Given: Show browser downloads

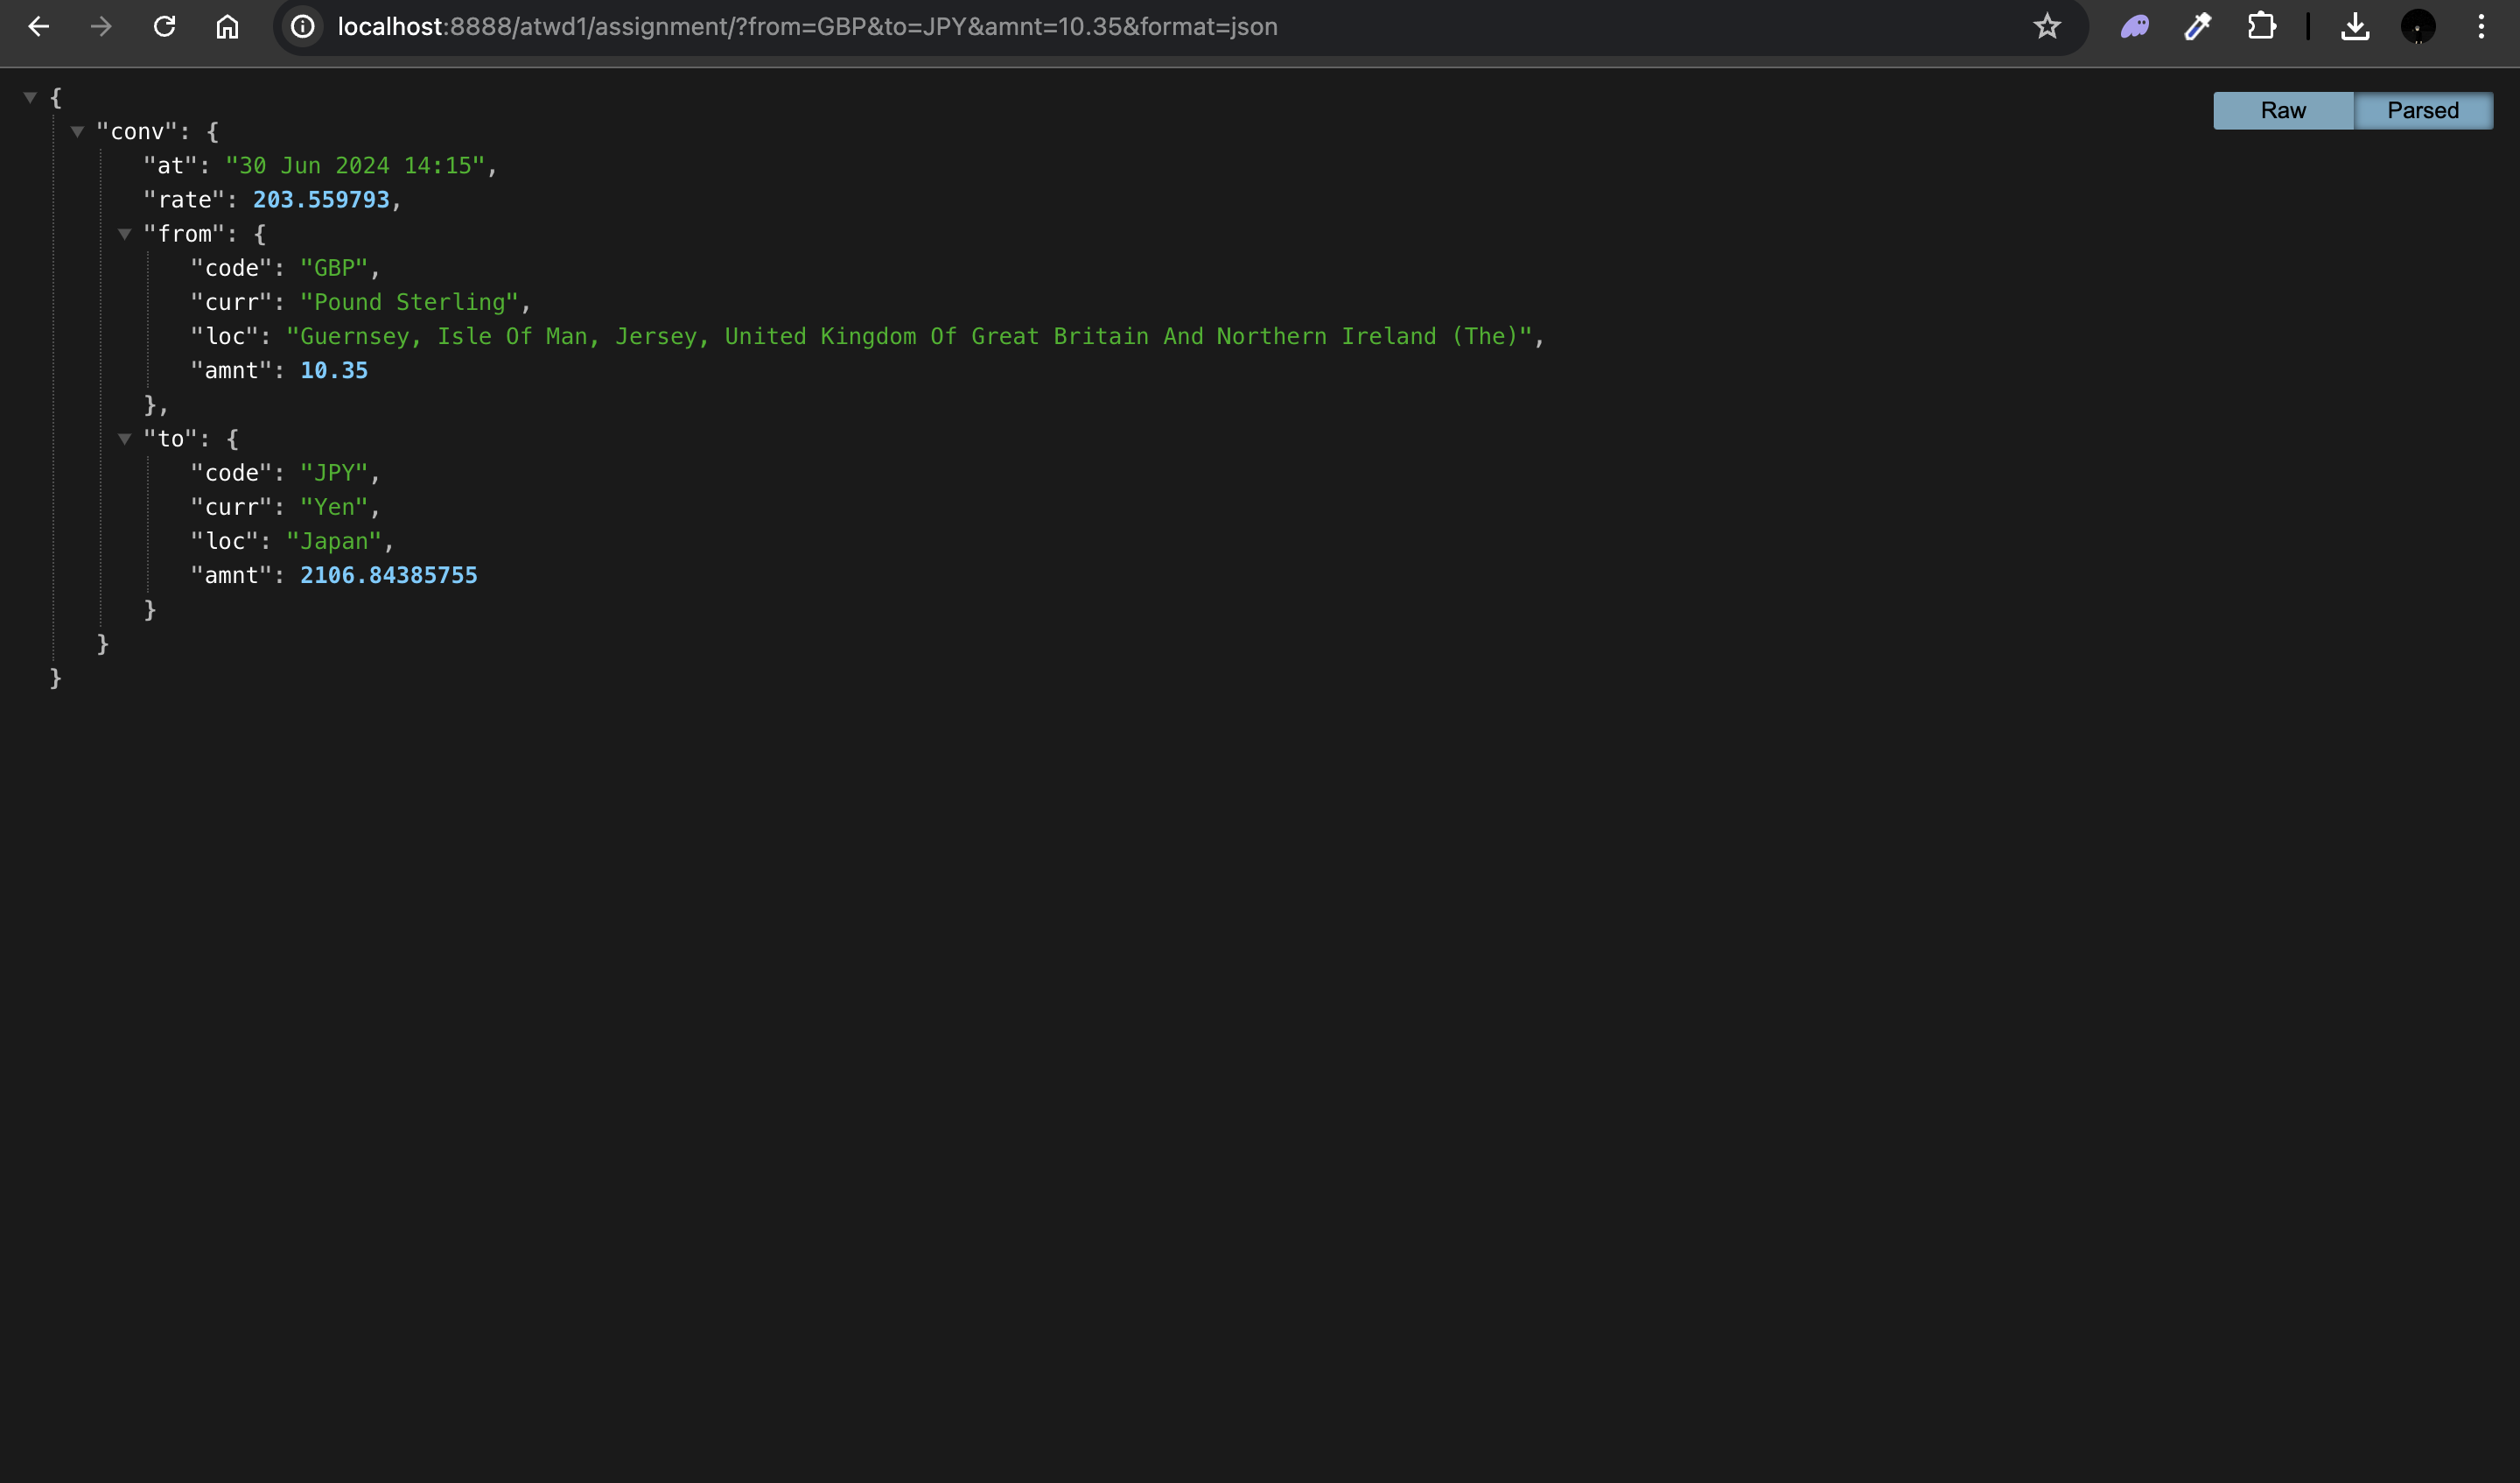Looking at the screenshot, I should coord(2355,27).
